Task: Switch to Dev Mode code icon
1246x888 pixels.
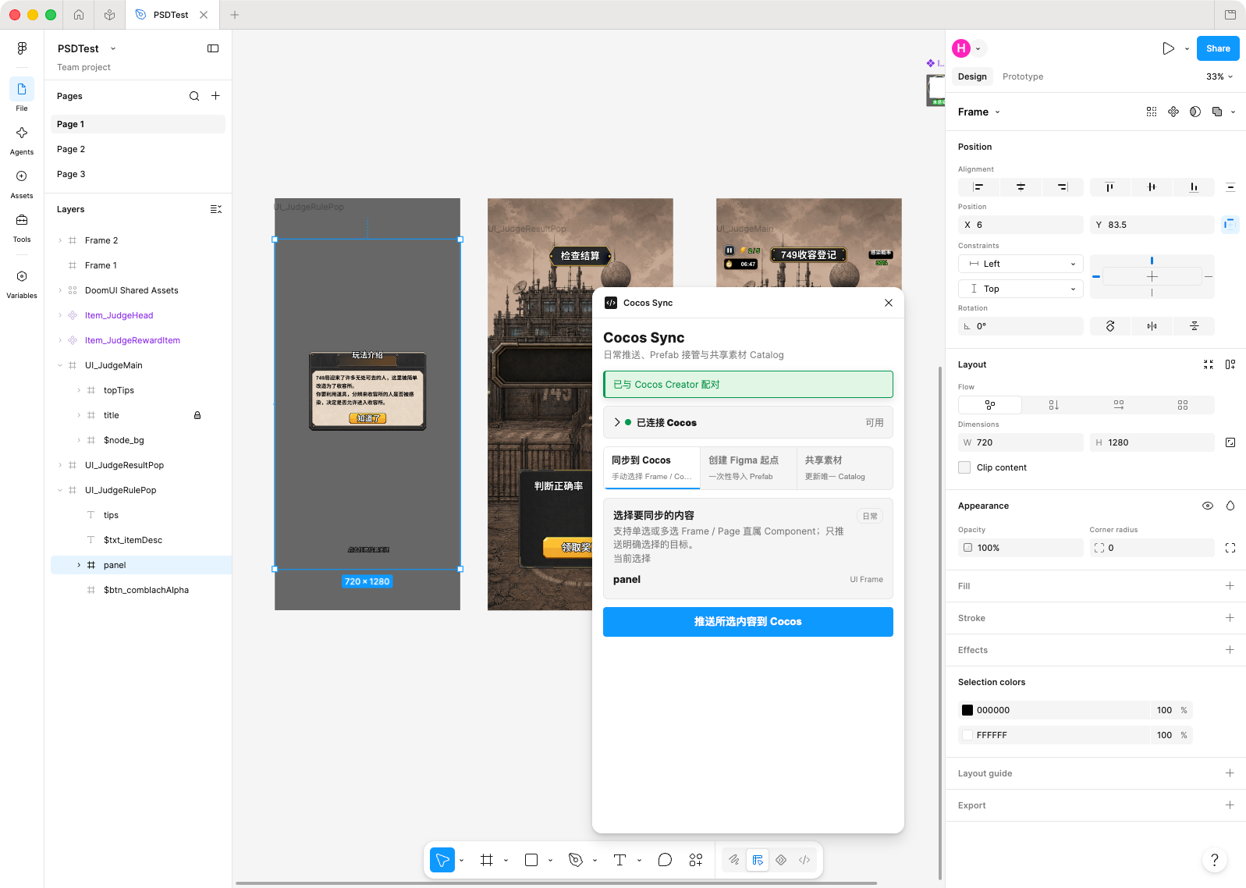Action: 804,860
